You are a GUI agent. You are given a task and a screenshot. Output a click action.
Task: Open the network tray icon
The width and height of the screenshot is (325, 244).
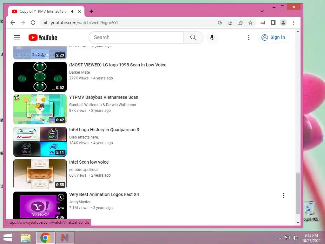[x=288, y=238]
